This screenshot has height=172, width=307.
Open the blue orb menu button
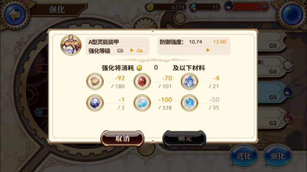point(292,15)
